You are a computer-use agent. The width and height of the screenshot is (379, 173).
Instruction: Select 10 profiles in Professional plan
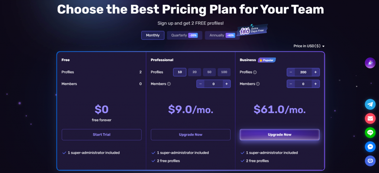(180, 72)
